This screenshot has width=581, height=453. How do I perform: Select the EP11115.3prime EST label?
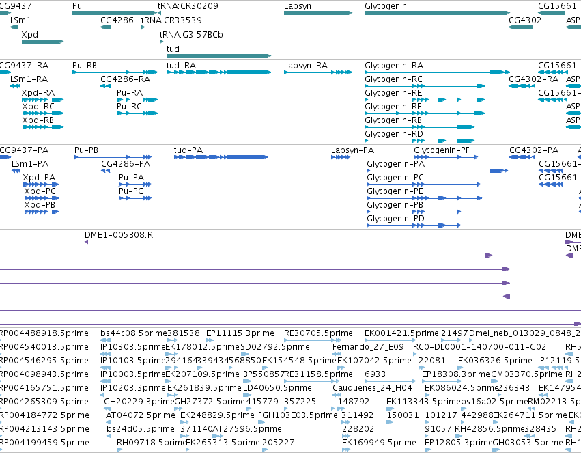coord(240,333)
